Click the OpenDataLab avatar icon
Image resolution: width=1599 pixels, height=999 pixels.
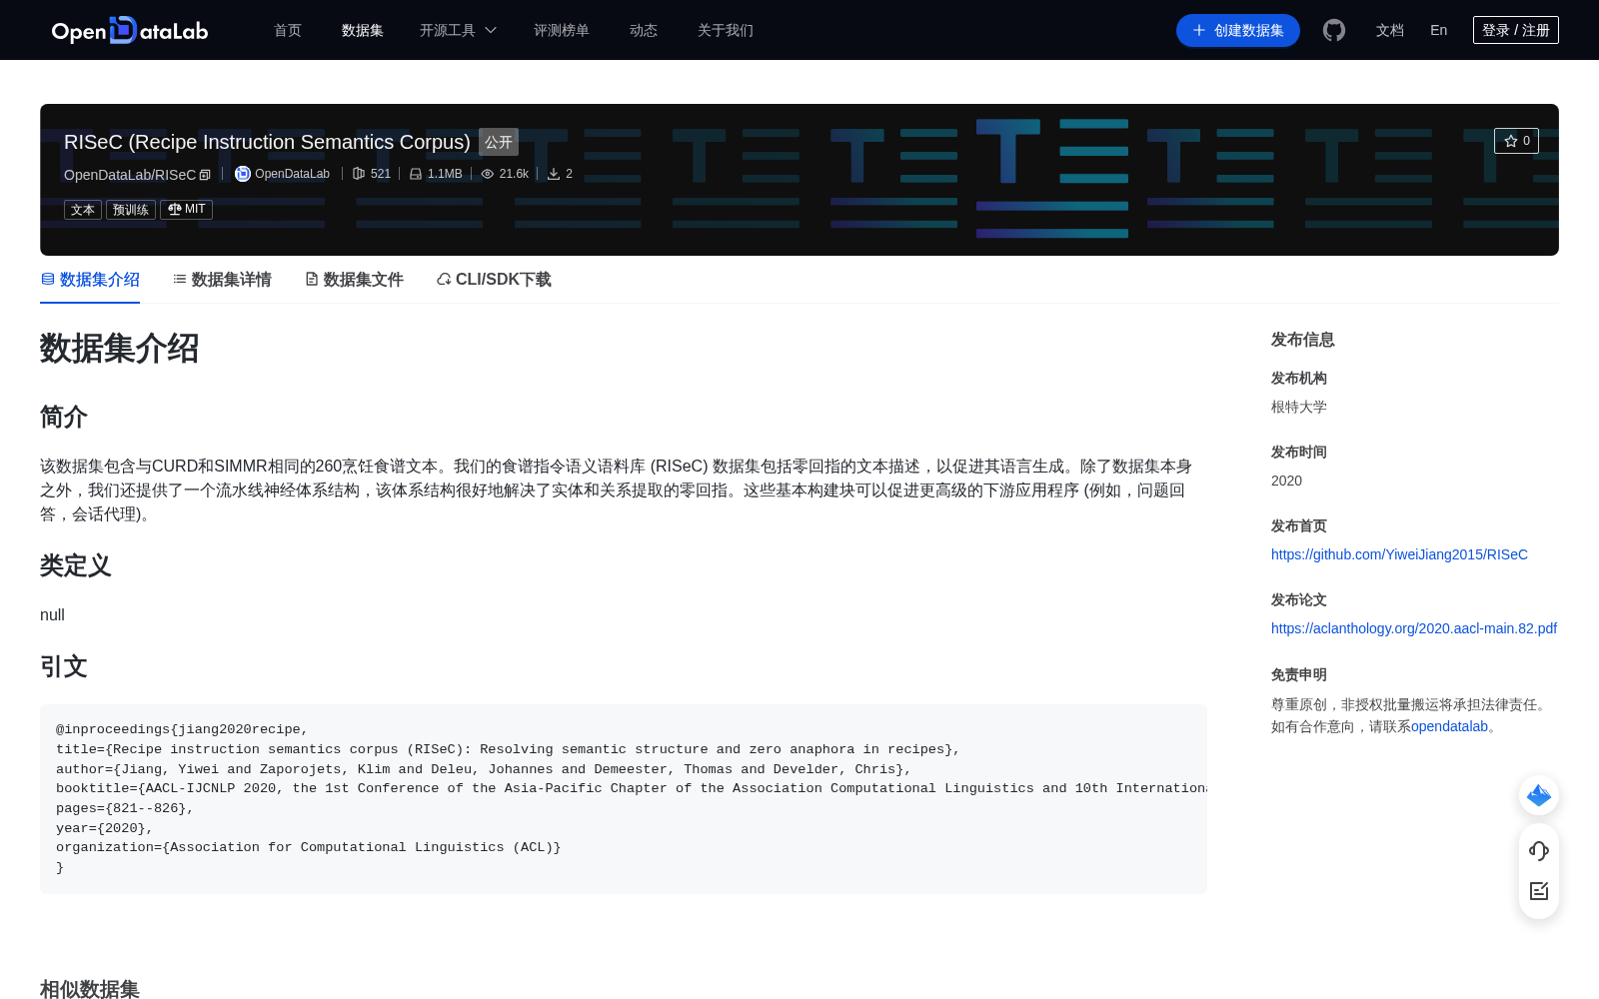tap(242, 174)
